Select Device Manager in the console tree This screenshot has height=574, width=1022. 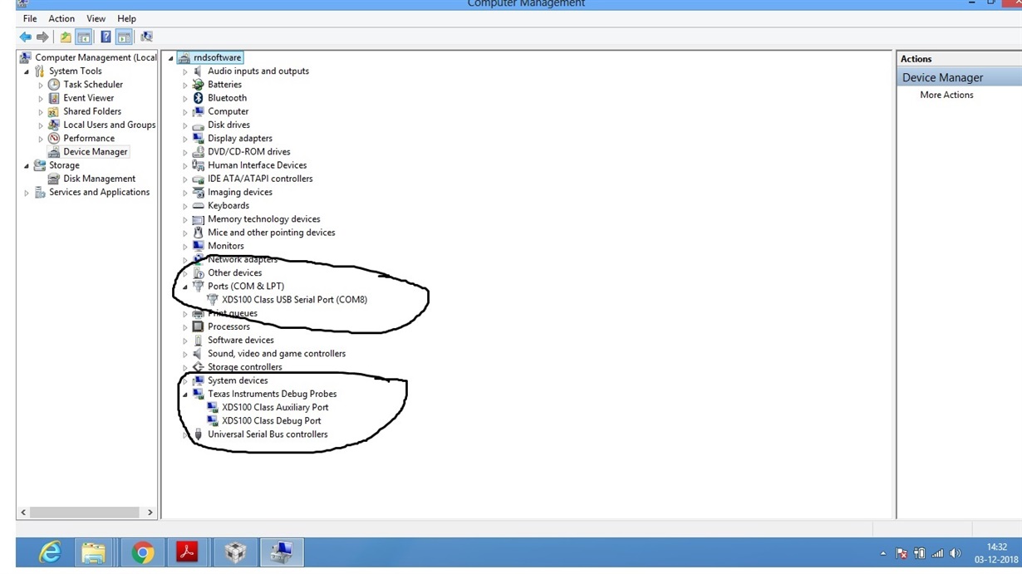[x=96, y=152]
